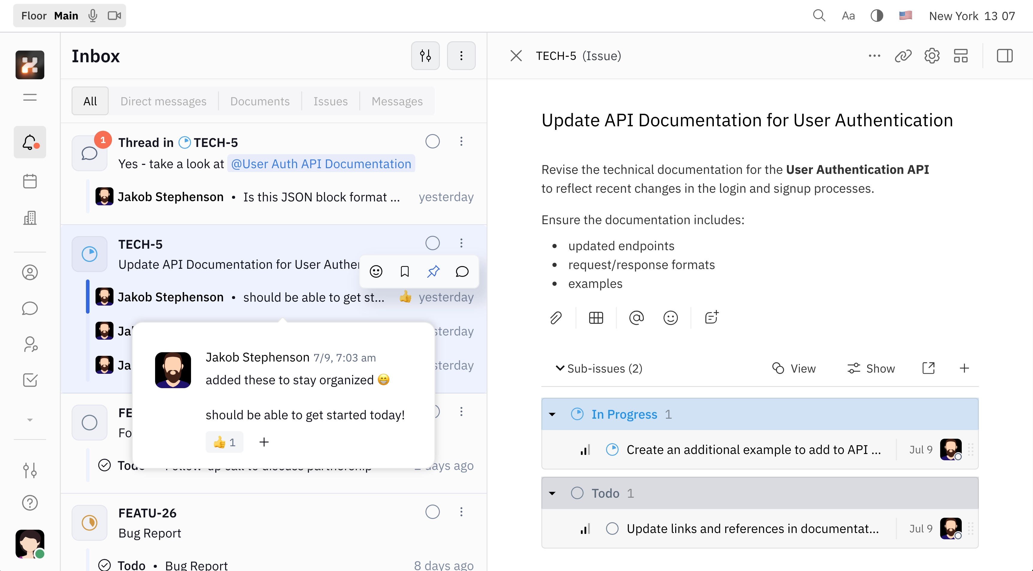Click the pin message icon in hover toolbar
This screenshot has height=571, width=1033.
433,272
